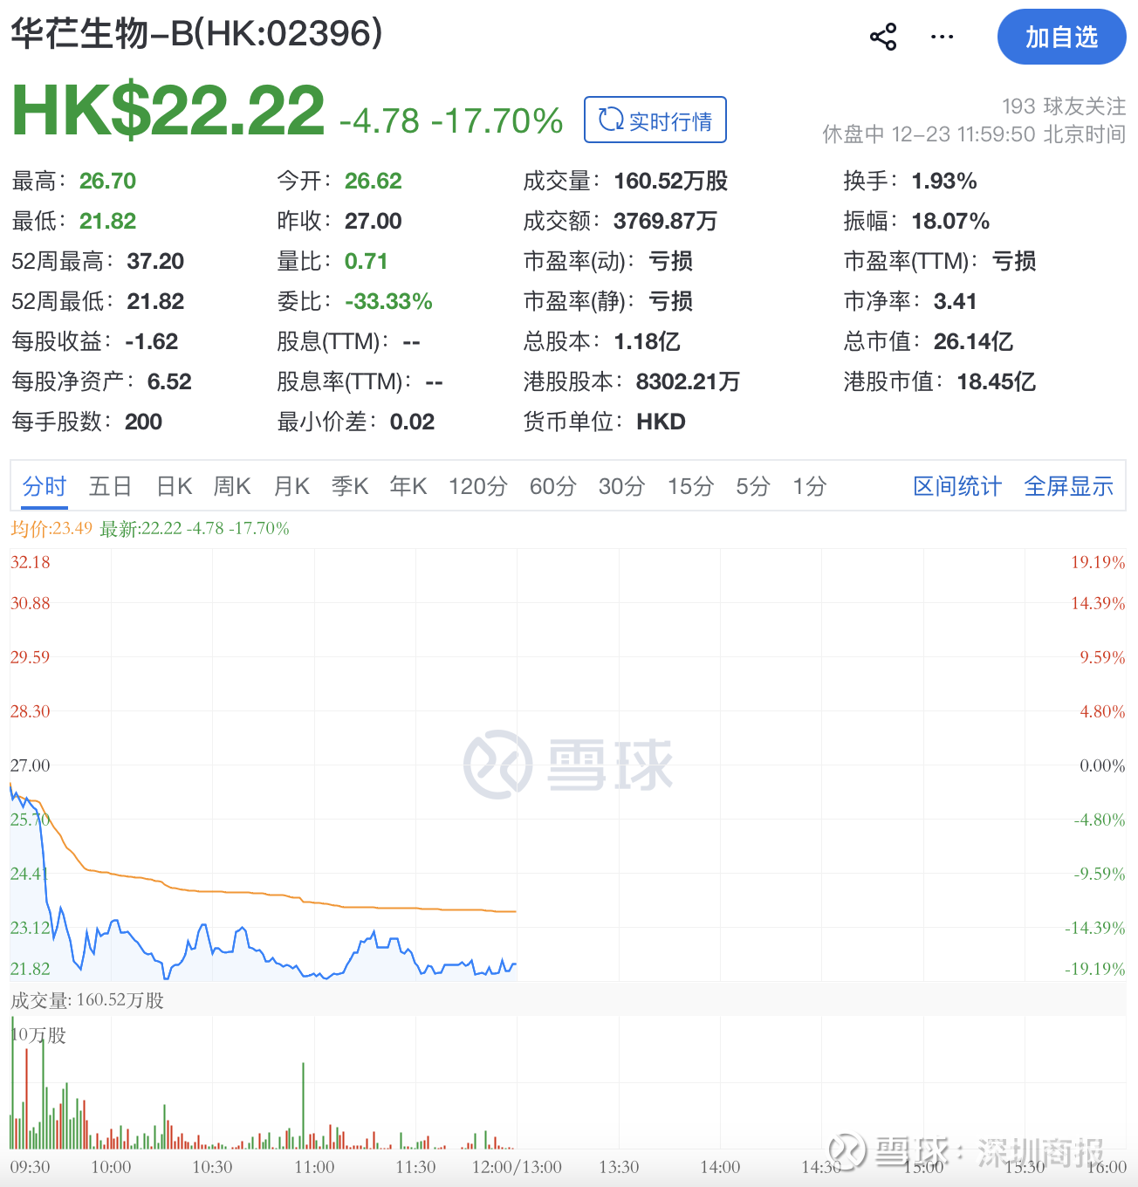The image size is (1138, 1187).
Task: Choose the 30分 interval tab
Action: [622, 486]
